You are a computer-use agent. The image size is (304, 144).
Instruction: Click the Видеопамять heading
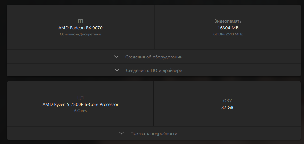tap(228, 21)
